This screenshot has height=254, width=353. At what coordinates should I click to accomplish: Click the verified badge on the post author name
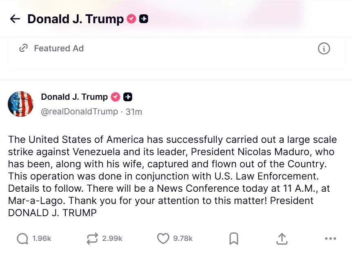[115, 97]
